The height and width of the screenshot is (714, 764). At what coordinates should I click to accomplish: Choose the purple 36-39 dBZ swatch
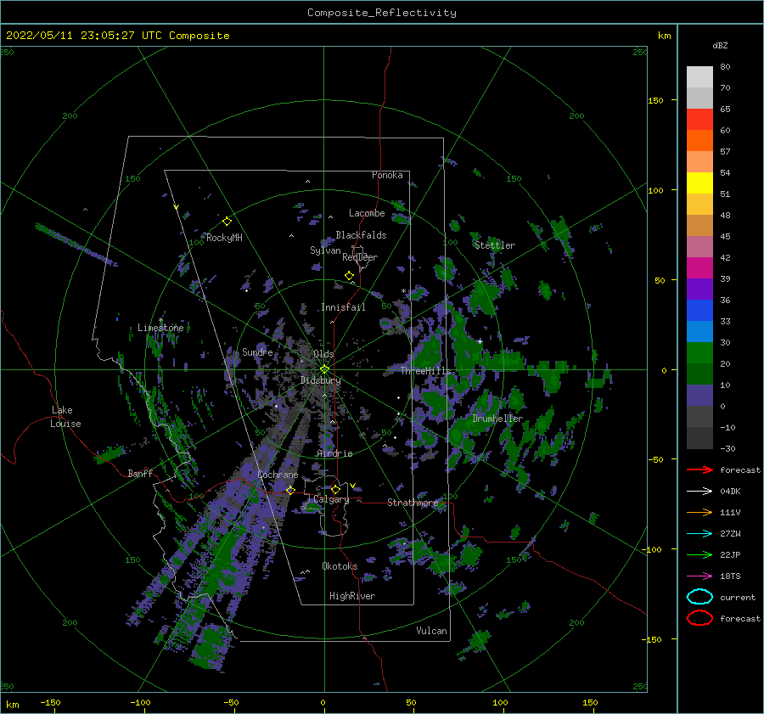coord(699,289)
